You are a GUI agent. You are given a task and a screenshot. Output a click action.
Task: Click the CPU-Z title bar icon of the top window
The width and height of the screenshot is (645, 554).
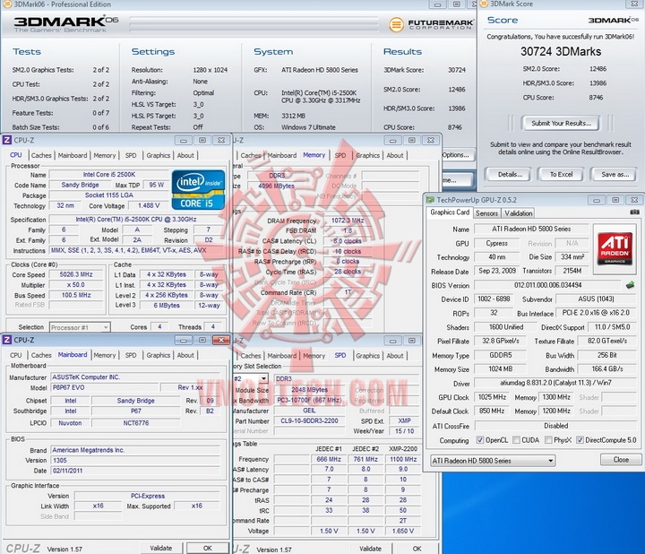pyautogui.click(x=7, y=140)
